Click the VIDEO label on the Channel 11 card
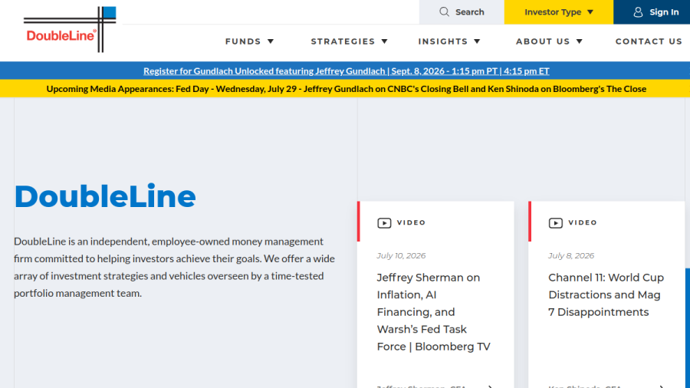This screenshot has height=388, width=690. click(583, 222)
